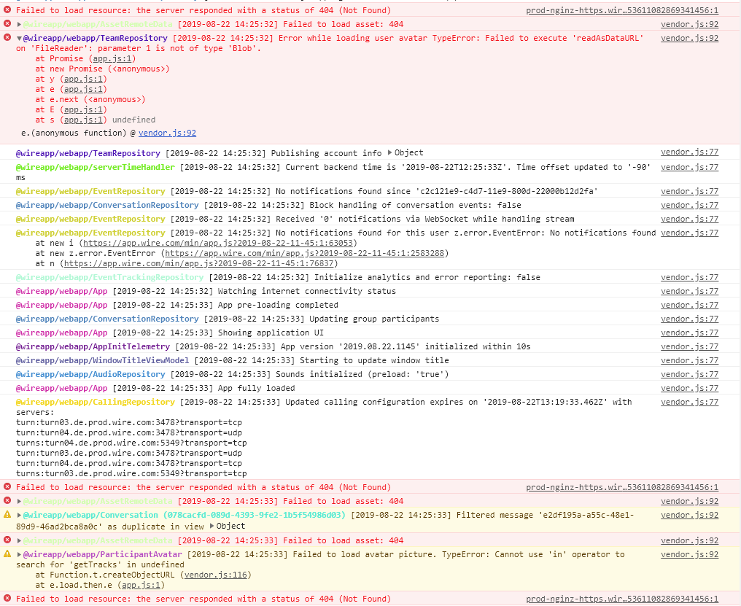Expand the AssetRemoteData error right above ParticipantAvatar warning
This screenshot has width=741, height=606.
19,541
